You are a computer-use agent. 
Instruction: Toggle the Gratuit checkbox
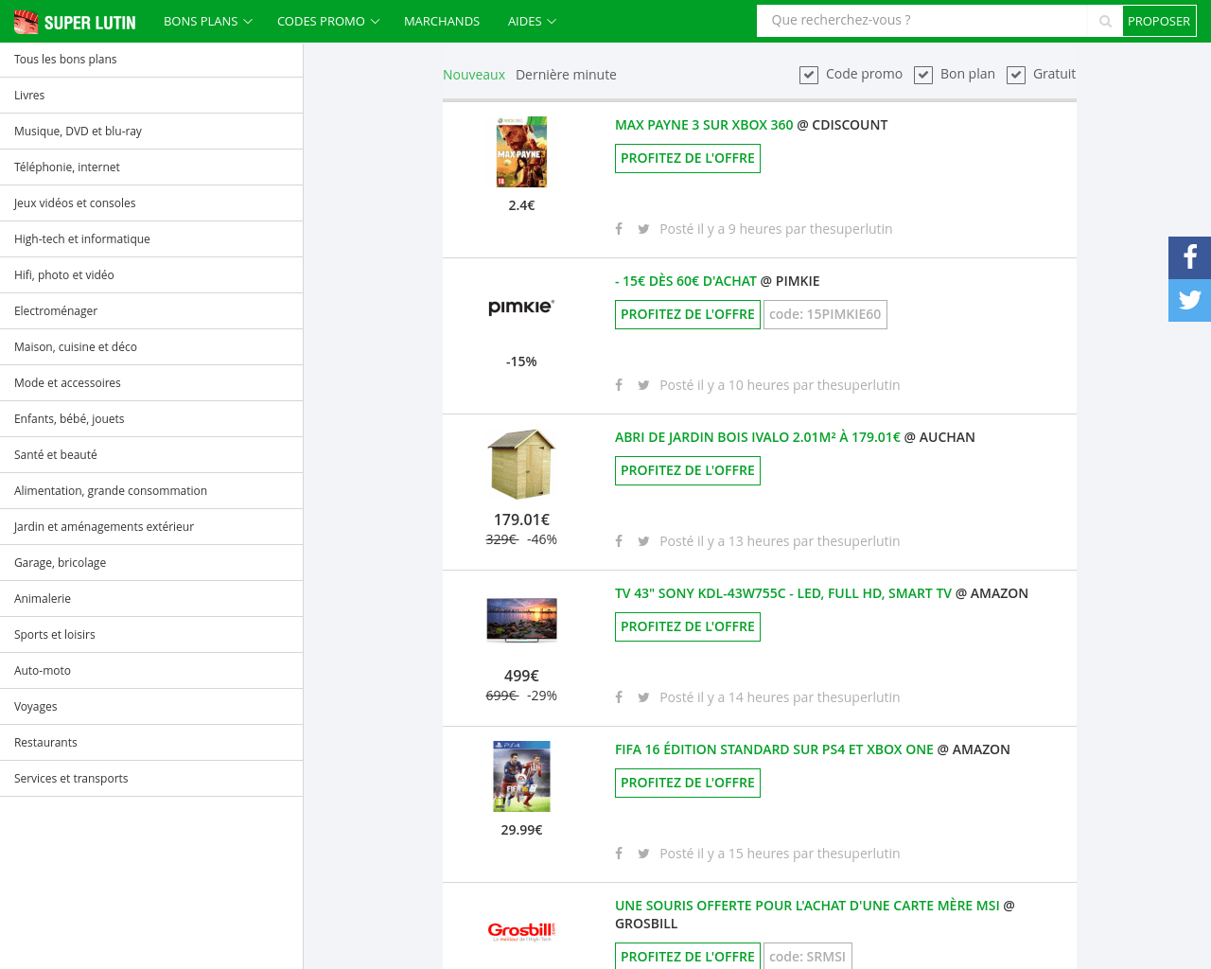point(1016,75)
